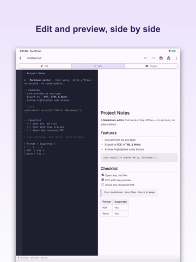Viewport: 196px width, 262px height.
Task: Go back using the back arrow
Action: click(x=20, y=58)
